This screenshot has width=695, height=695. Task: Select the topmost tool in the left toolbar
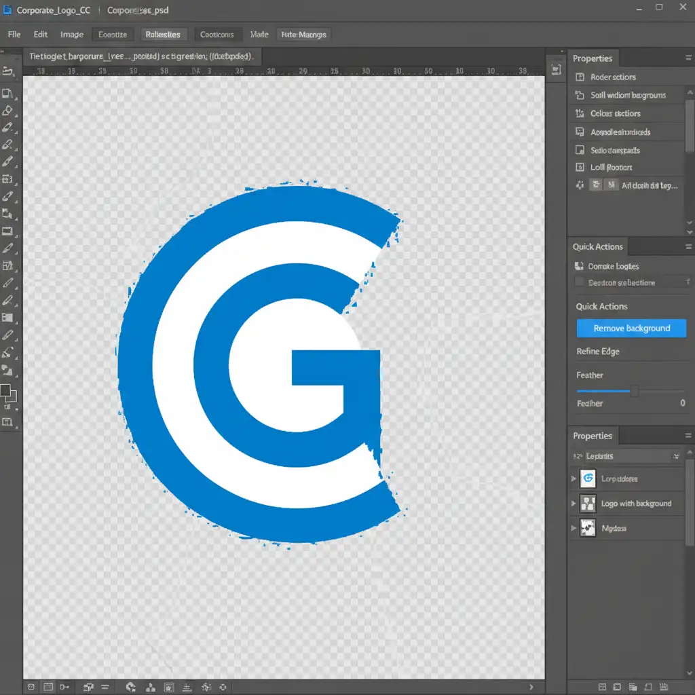(9, 71)
